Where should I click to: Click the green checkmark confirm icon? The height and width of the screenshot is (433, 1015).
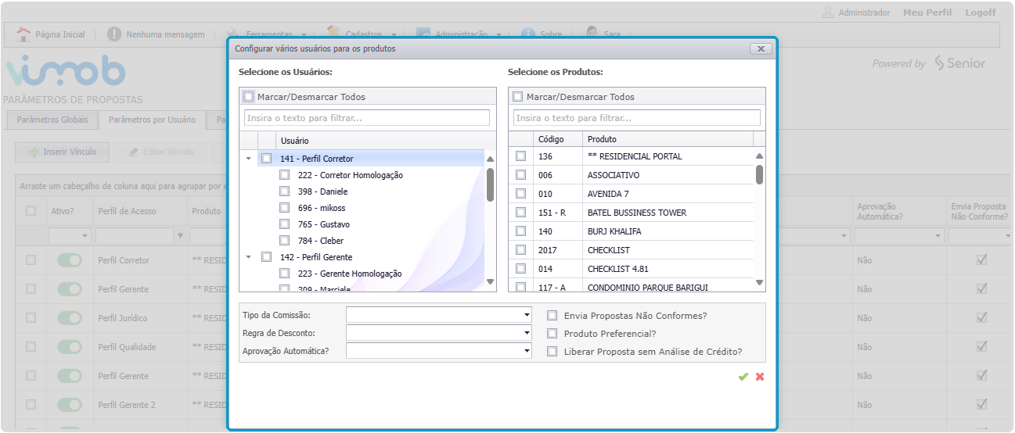(743, 377)
